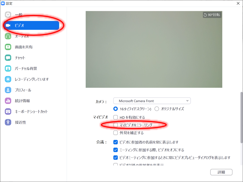Toggle マイビデオをミラーリング mirror checkbox
Viewport: 243px width, 182px height.
click(116, 125)
